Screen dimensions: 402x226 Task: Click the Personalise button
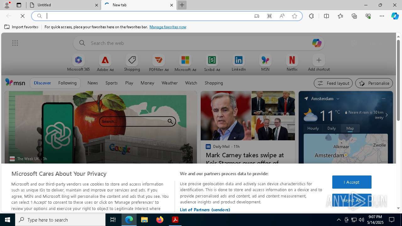pyautogui.click(x=374, y=83)
